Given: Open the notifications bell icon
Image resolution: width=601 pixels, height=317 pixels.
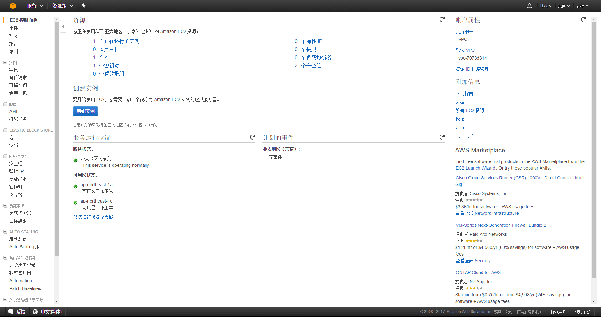Looking at the screenshot, I should pos(529,6).
